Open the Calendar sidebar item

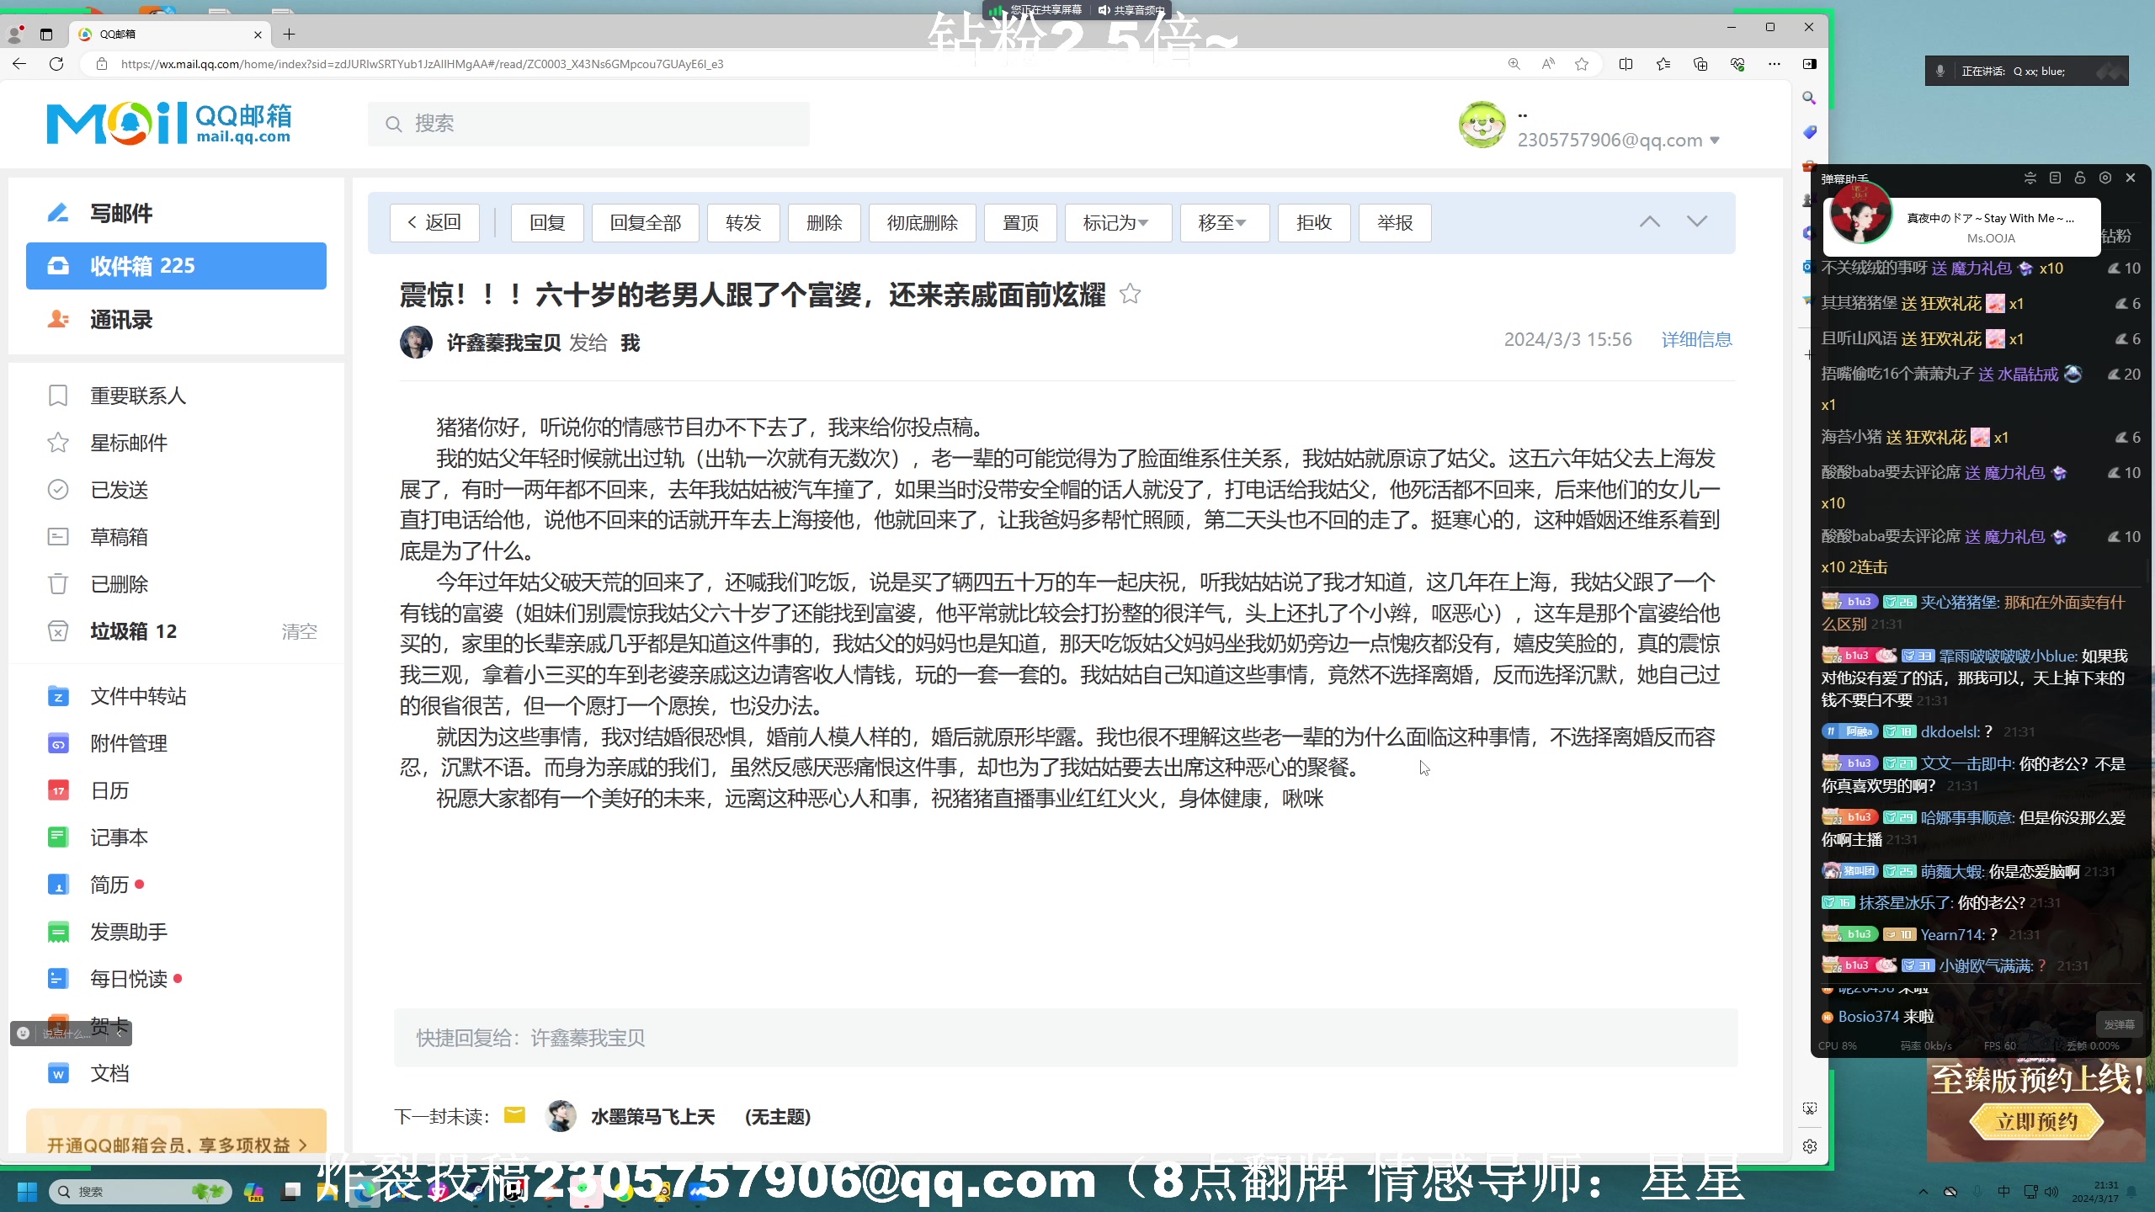(109, 790)
